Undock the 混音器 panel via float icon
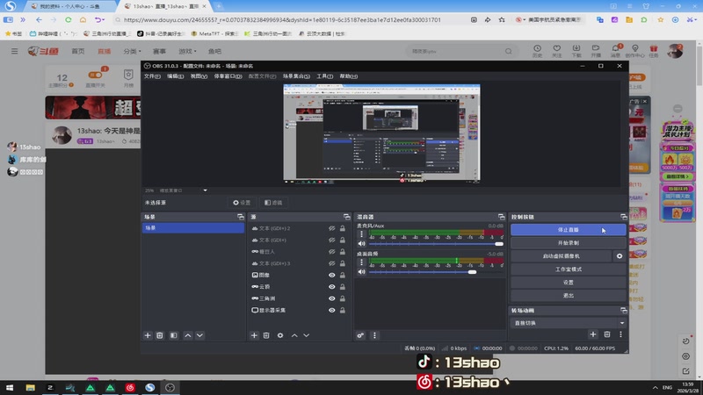The width and height of the screenshot is (703, 395). click(501, 217)
